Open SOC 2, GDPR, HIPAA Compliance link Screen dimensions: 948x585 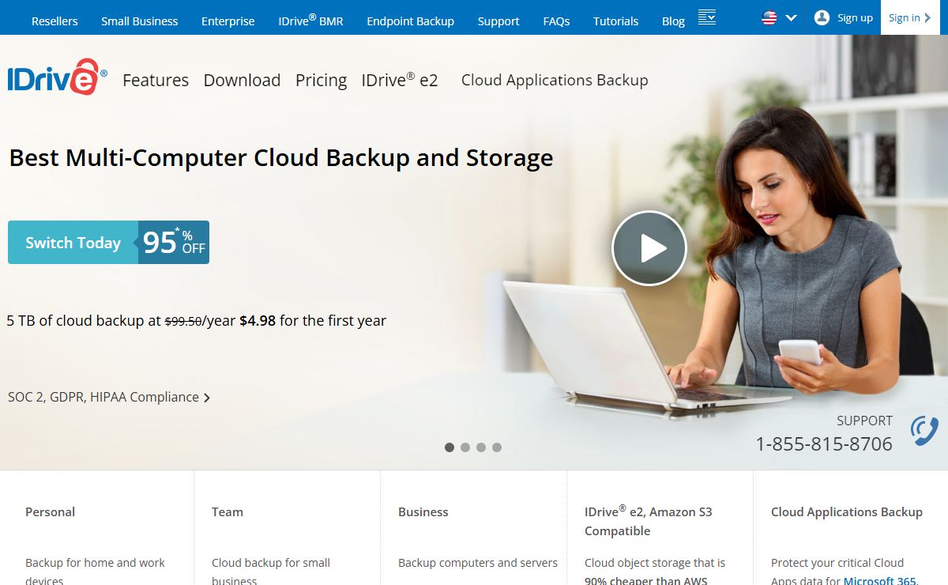click(109, 397)
